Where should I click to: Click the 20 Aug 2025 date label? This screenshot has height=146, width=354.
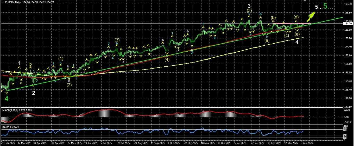coord(141,143)
